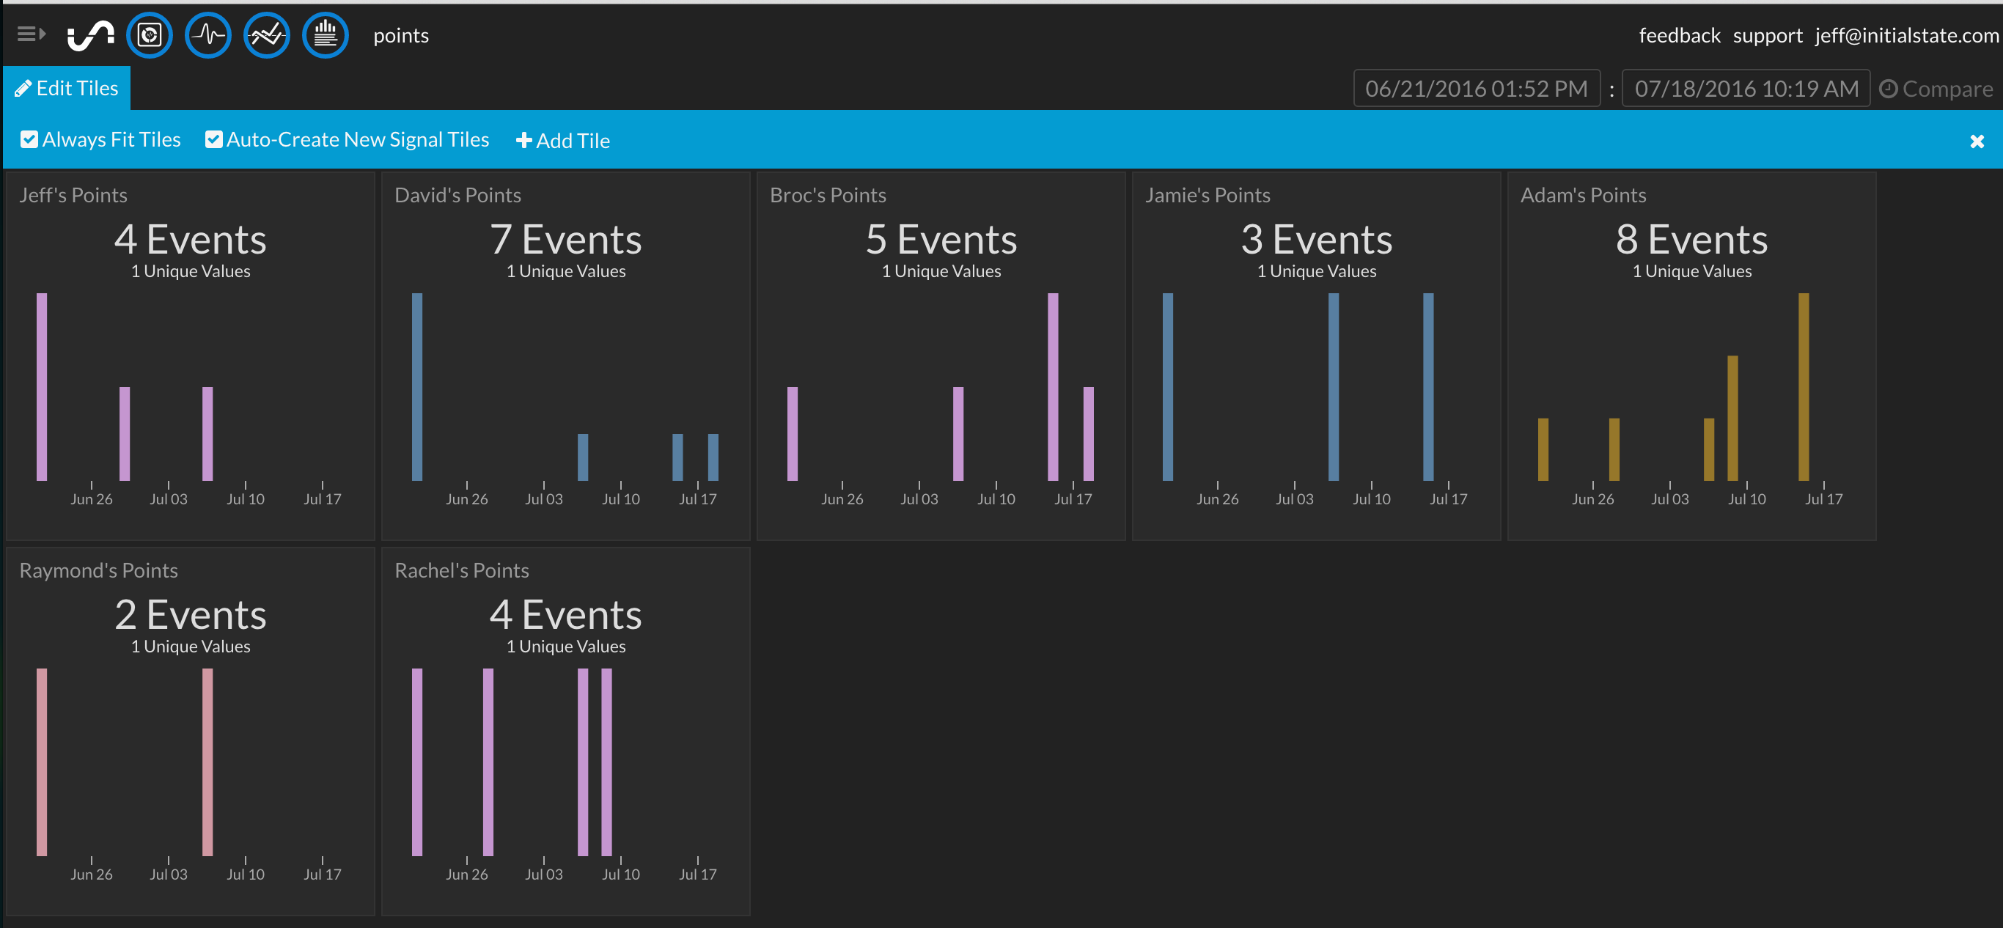
Task: Click the Edit Tiles tab
Action: 67,89
